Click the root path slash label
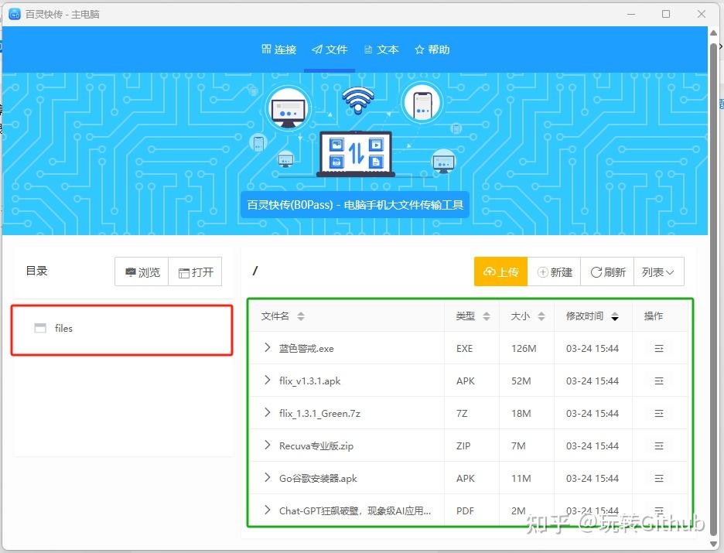Image resolution: width=724 pixels, height=553 pixels. pyautogui.click(x=255, y=271)
